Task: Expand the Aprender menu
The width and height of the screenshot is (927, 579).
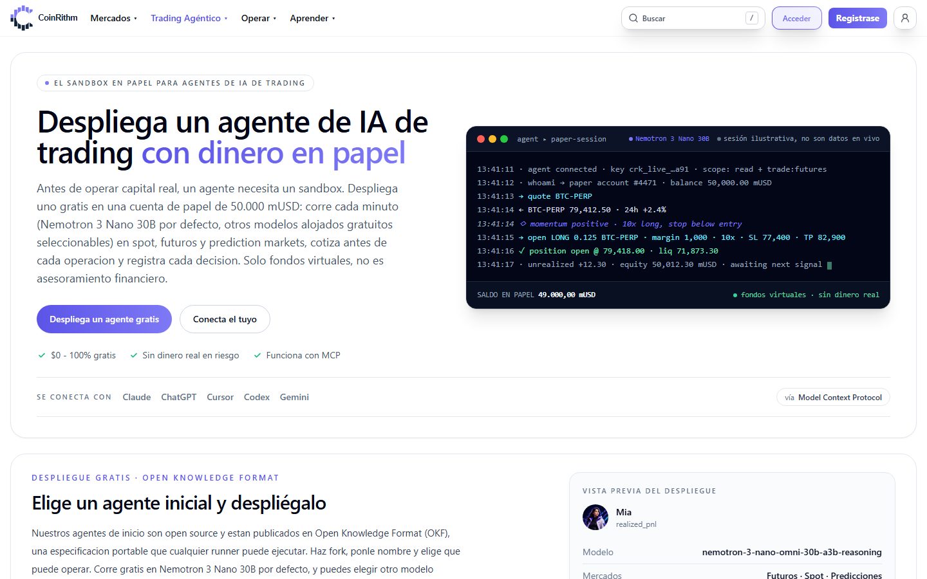Action: 313,18
